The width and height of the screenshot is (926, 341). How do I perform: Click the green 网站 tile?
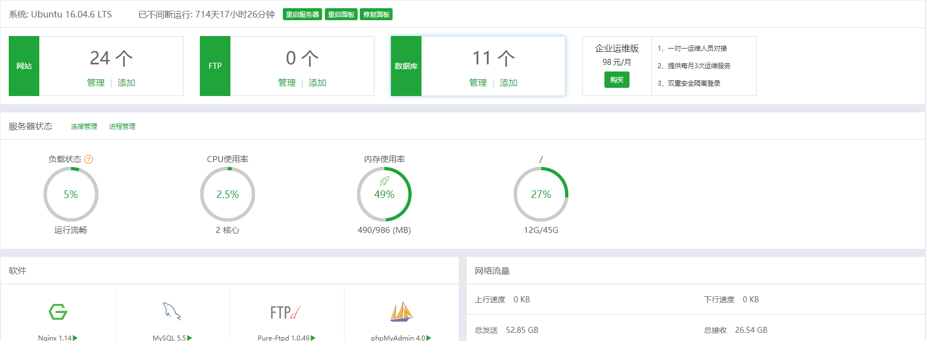[x=24, y=66]
